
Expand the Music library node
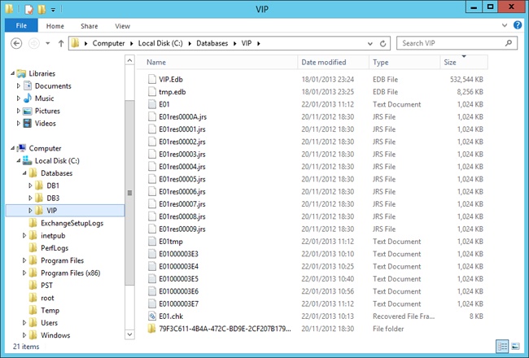[x=19, y=98]
